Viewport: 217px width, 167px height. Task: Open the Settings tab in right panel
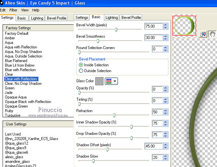82,18
